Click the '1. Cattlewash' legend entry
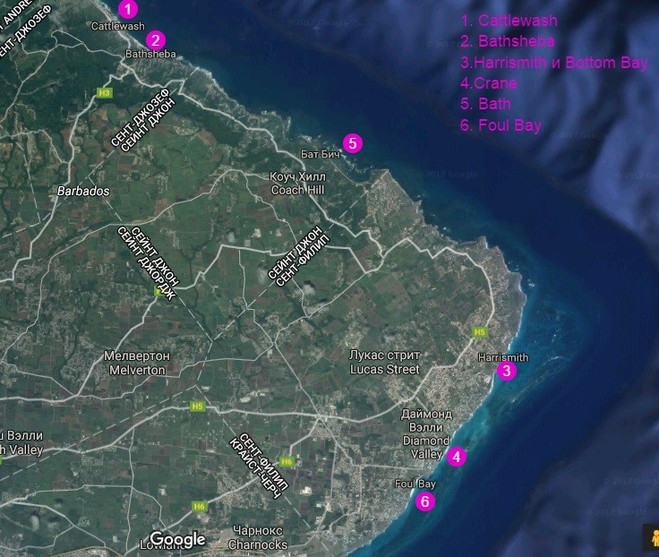The image size is (659, 557). [x=509, y=20]
